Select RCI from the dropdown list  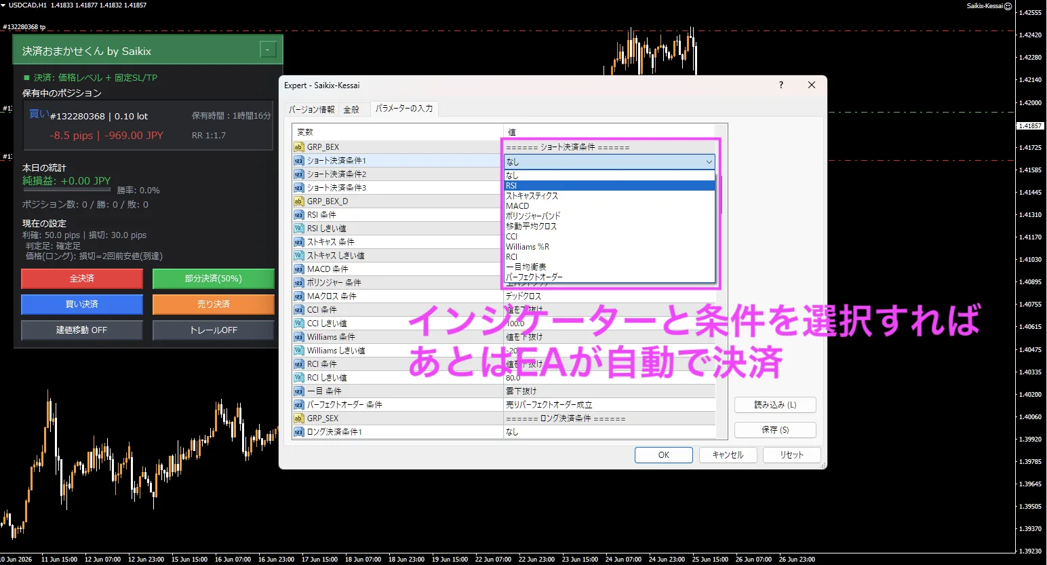point(610,256)
